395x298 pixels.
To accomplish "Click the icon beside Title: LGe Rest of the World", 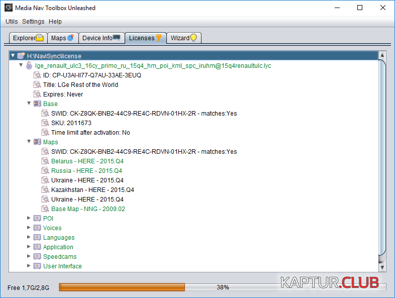I will (37, 84).
